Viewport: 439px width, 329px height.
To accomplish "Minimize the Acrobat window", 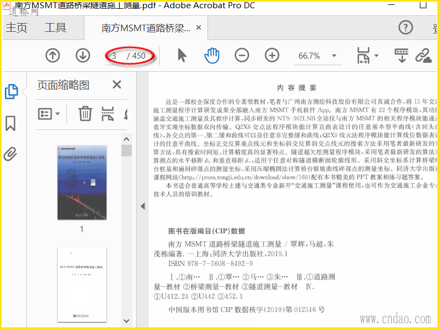I will click(x=391, y=5).
